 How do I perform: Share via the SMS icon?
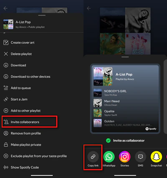(x=140, y=157)
